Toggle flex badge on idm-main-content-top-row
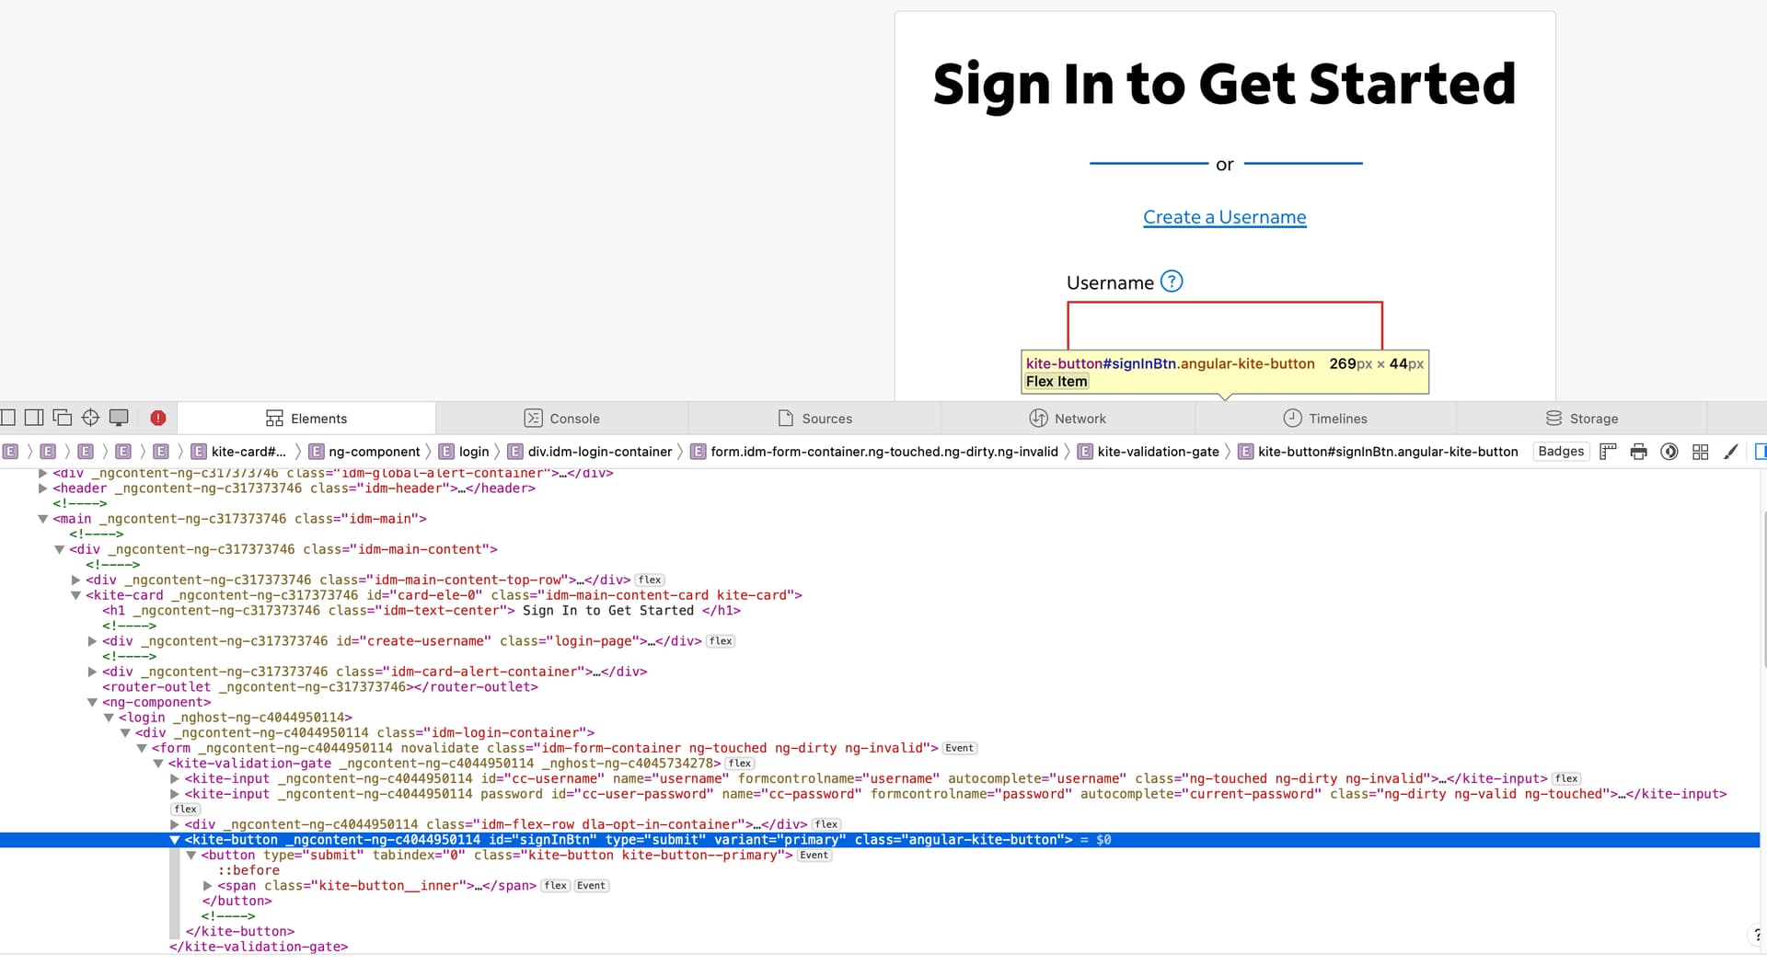The height and width of the screenshot is (977, 1767). point(650,580)
